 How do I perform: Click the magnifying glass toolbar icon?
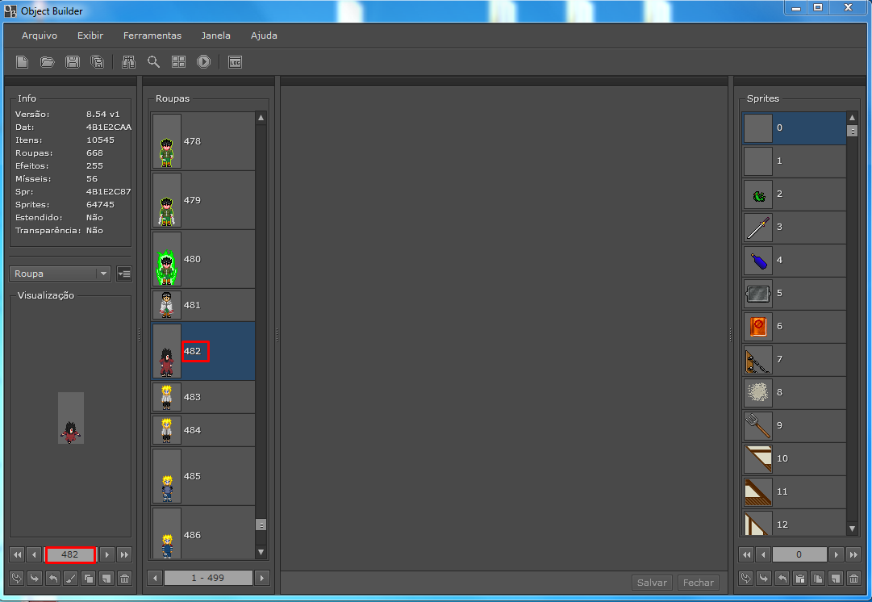(153, 62)
